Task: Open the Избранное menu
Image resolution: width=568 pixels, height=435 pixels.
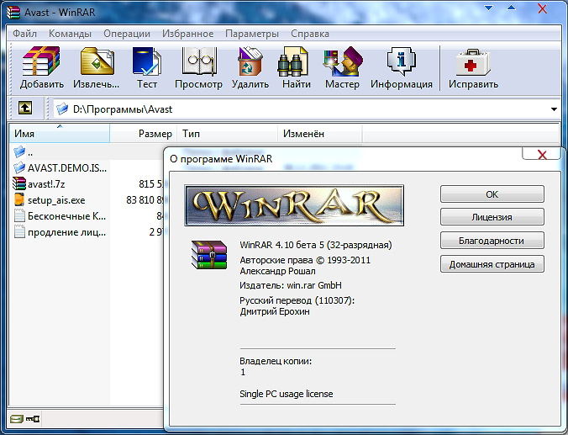Action: pyautogui.click(x=187, y=34)
